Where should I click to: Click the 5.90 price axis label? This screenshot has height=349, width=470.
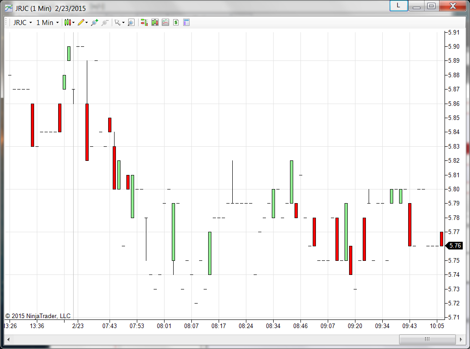(454, 46)
